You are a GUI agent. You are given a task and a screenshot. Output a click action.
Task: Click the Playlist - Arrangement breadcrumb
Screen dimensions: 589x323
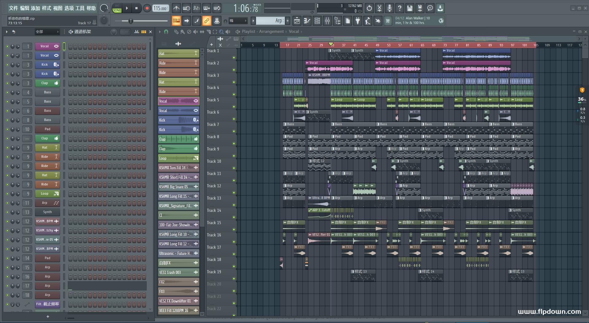click(263, 32)
